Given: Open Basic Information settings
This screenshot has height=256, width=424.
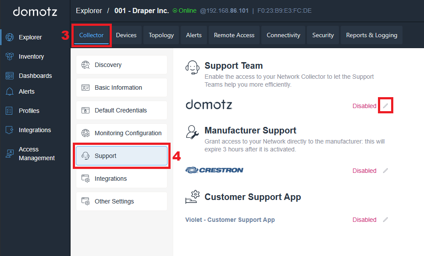Looking at the screenshot, I should tap(122, 88).
